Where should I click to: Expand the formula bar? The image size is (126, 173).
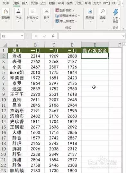pos(123,36)
